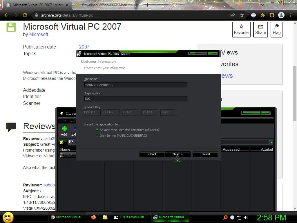Click the up-folder icon in 7-Zip

61,142
